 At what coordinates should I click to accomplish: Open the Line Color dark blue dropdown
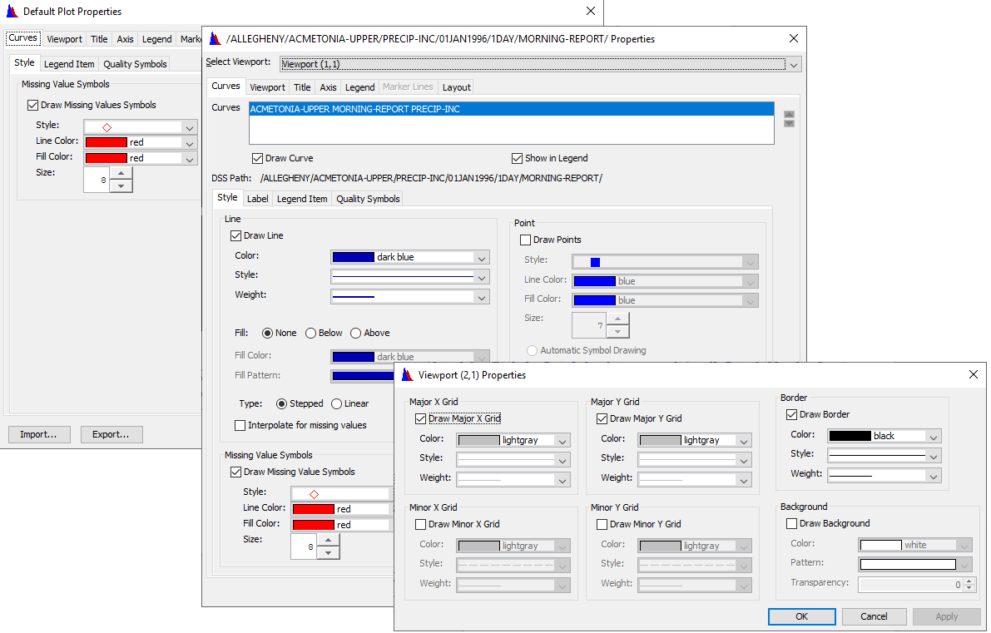click(482, 258)
